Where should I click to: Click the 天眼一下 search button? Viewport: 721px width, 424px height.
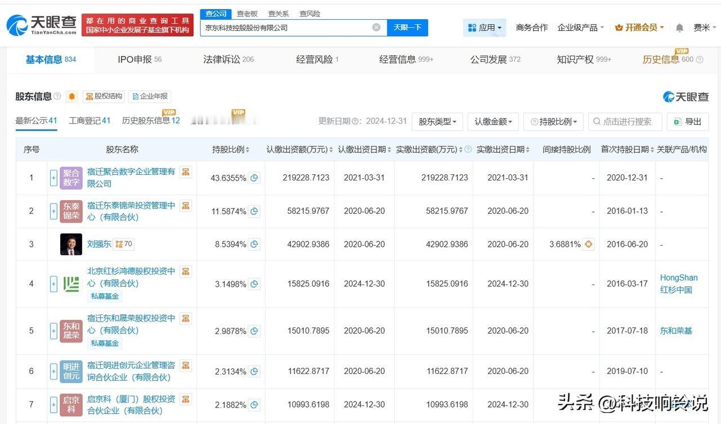407,28
